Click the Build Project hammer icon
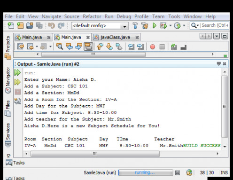The height and width of the screenshot is (180, 233). [x=135, y=25]
